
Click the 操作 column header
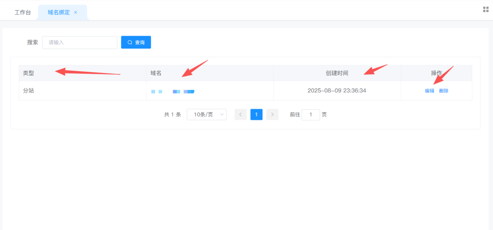pos(436,73)
